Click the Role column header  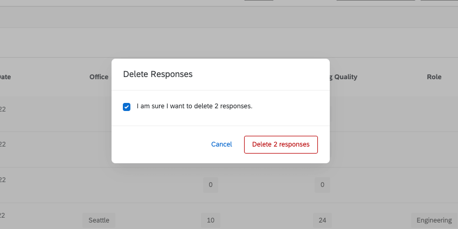(434, 77)
